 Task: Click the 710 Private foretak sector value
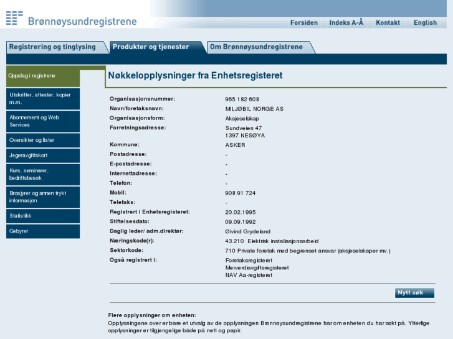308,251
